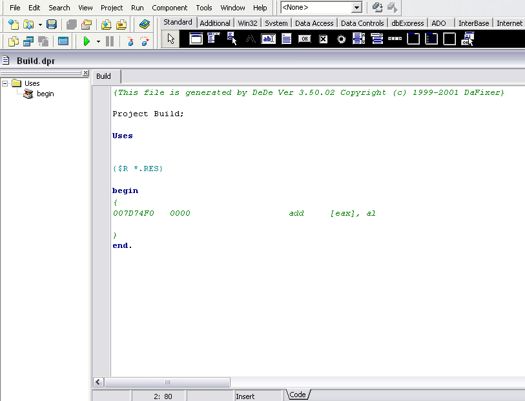Open the File menu

[x=15, y=8]
